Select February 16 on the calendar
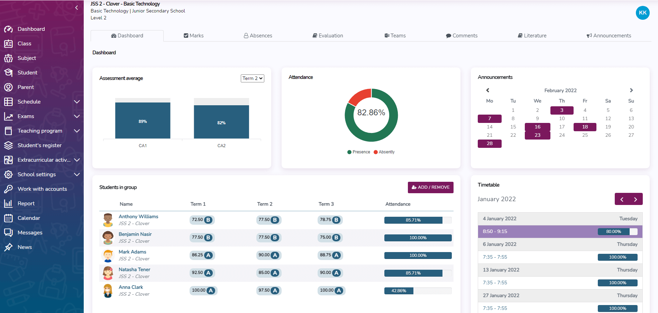 [x=537, y=127]
